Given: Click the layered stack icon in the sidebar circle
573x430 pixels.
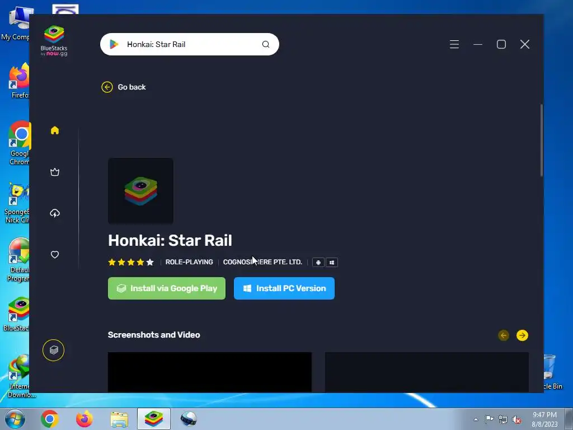Looking at the screenshot, I should click(53, 350).
